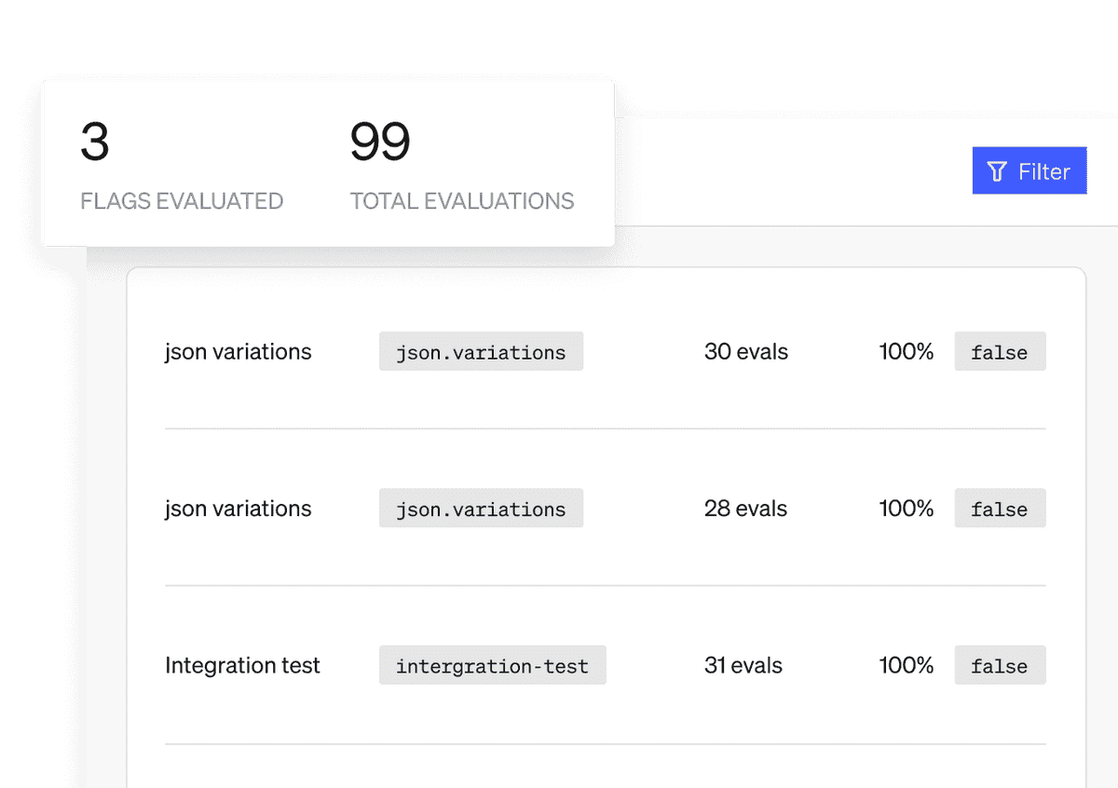Open the Integration test flag row

click(x=606, y=665)
